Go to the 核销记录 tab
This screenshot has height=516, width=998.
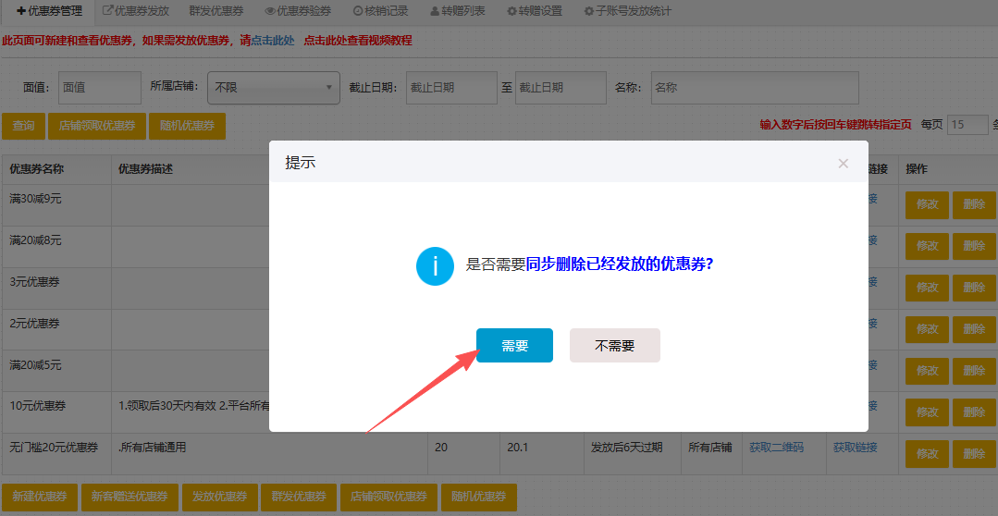click(x=380, y=11)
